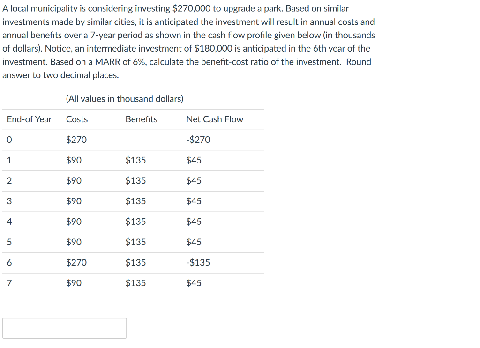Screen dimensions: 480x348
Task: Click the End-of Year column header
Action: pos(29,119)
